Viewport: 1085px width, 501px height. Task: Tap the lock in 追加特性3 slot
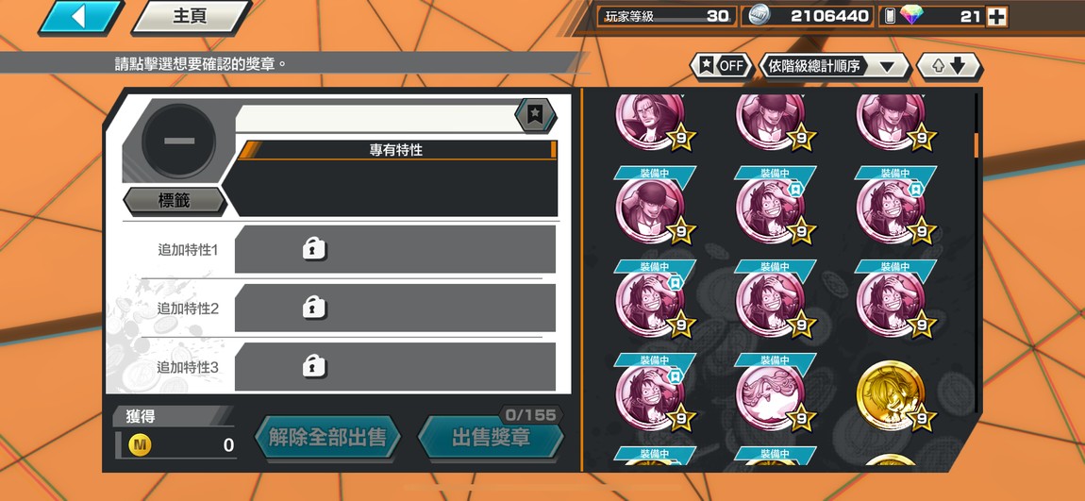coord(314,366)
